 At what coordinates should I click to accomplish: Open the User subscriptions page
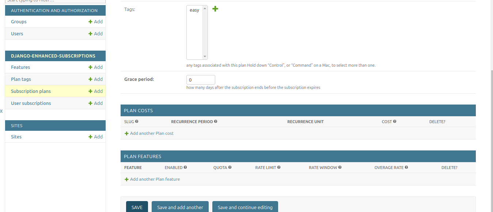coord(31,103)
